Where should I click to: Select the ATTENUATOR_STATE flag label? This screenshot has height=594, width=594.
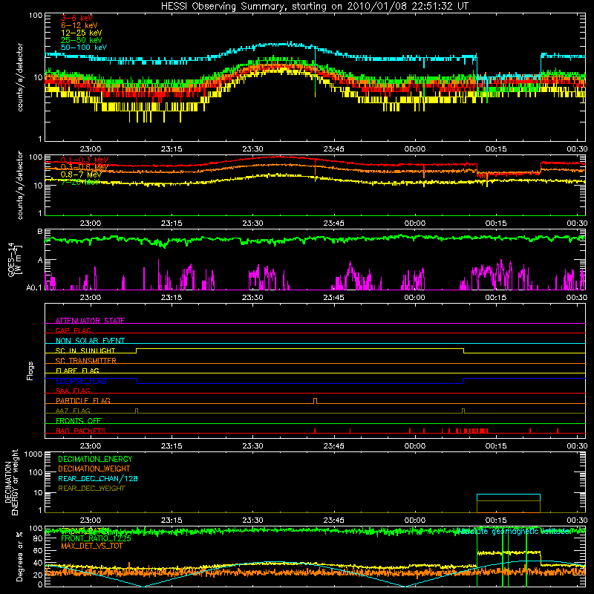point(90,321)
